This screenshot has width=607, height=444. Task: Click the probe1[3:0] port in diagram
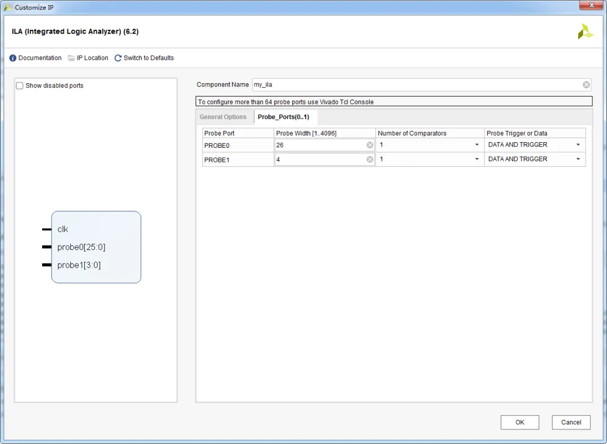tap(79, 265)
